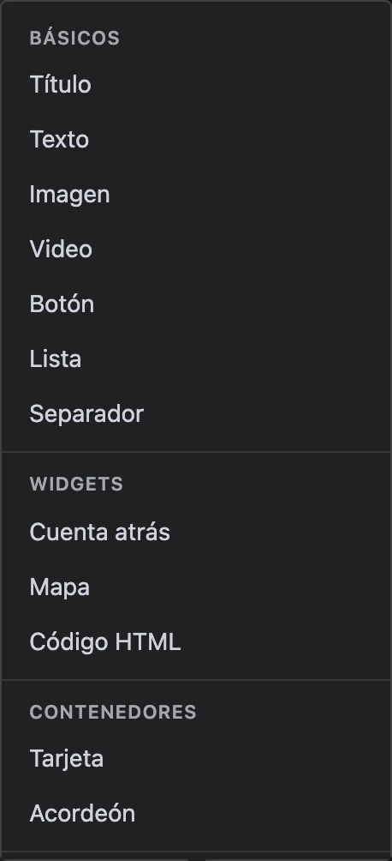Click the first entry under Contenedores

point(196,759)
